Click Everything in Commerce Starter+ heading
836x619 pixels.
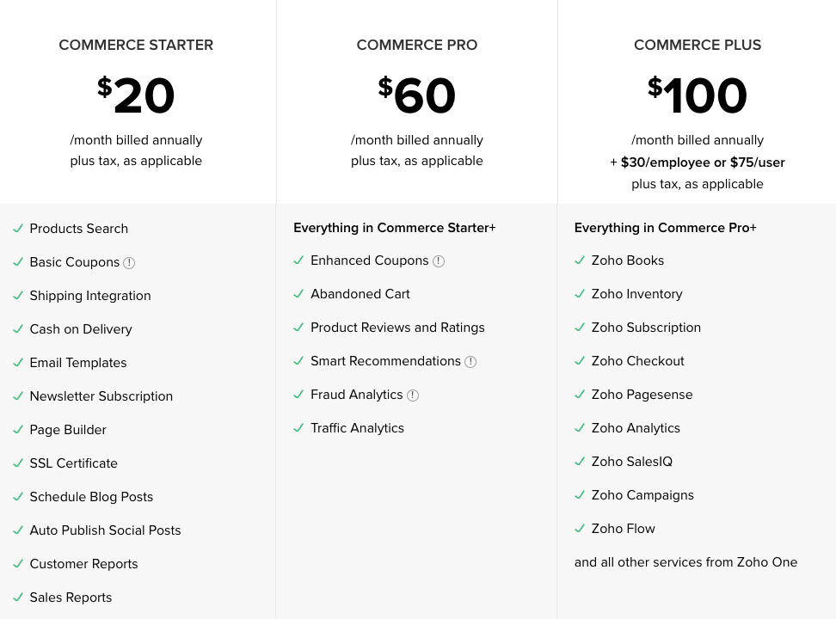tap(395, 228)
